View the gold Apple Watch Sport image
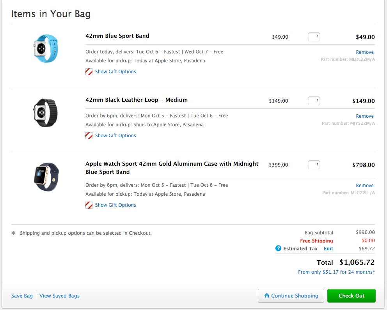This screenshot has height=310, width=387. pos(46,177)
